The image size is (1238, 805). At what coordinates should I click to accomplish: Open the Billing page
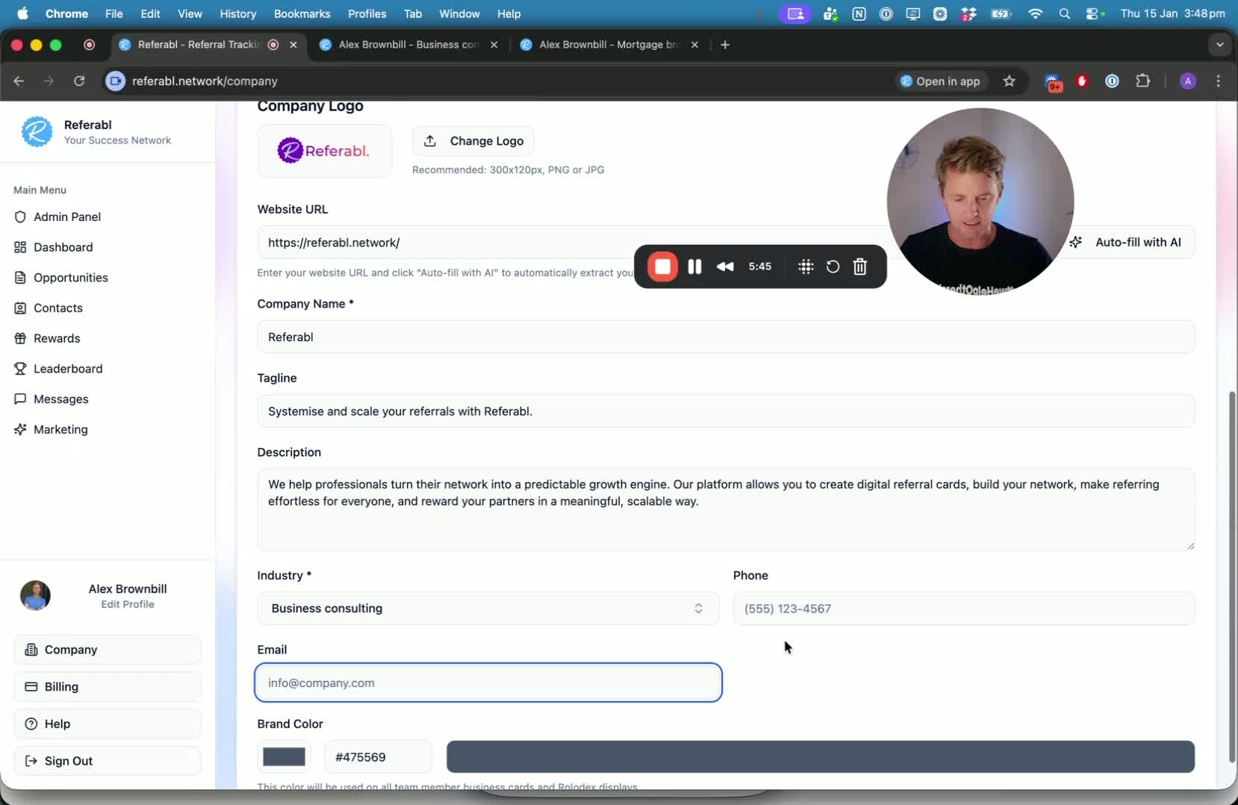click(x=108, y=687)
